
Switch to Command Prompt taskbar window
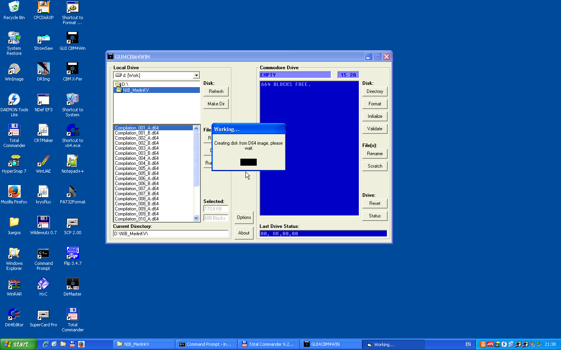[x=206, y=344]
